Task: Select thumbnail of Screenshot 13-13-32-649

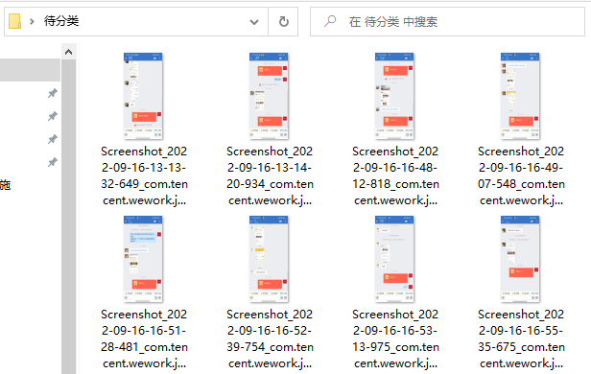Action: click(x=143, y=96)
